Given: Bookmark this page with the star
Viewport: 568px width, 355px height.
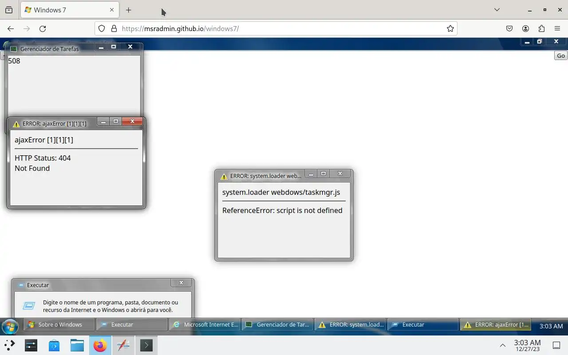Looking at the screenshot, I should (x=450, y=28).
